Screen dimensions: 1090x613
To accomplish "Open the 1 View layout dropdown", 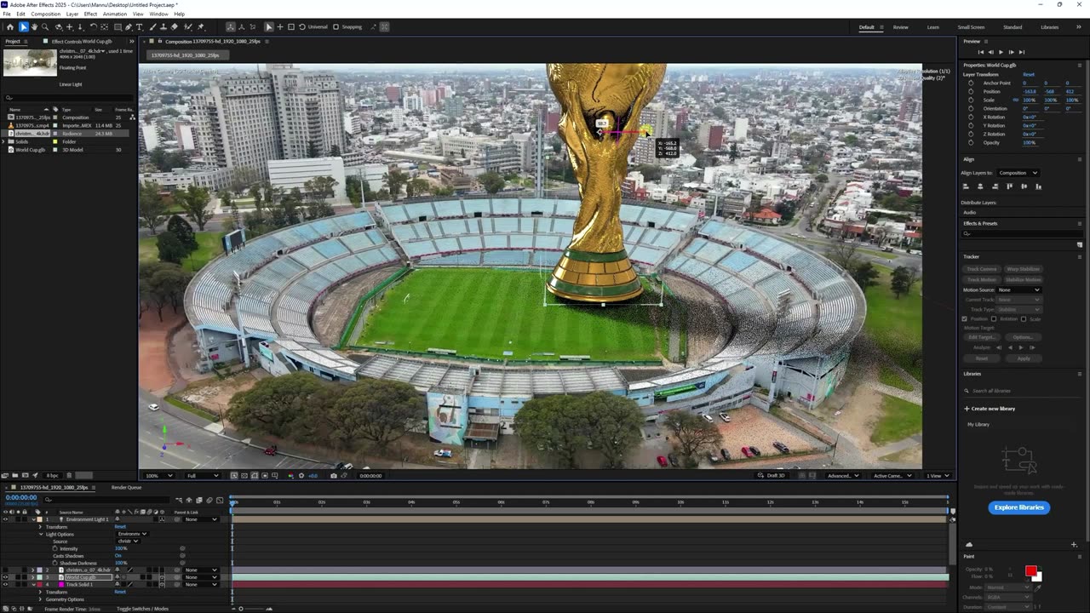I will [938, 475].
